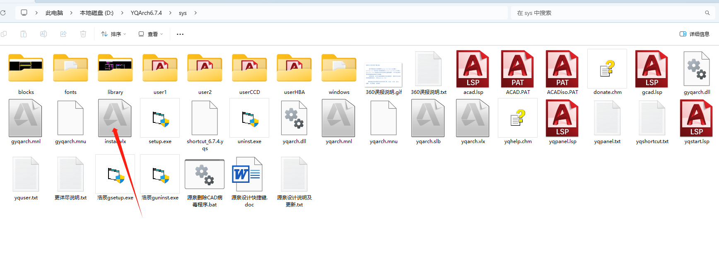Navigate to YQArch6.7.4 in breadcrumb
Viewport: 719px width, 261px height.
tap(146, 13)
